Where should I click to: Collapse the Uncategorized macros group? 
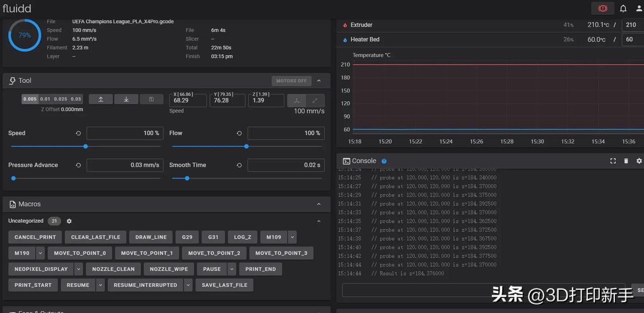pyautogui.click(x=318, y=221)
